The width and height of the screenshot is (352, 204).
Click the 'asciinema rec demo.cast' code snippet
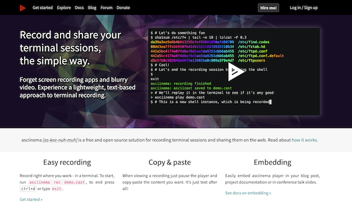point(57,182)
